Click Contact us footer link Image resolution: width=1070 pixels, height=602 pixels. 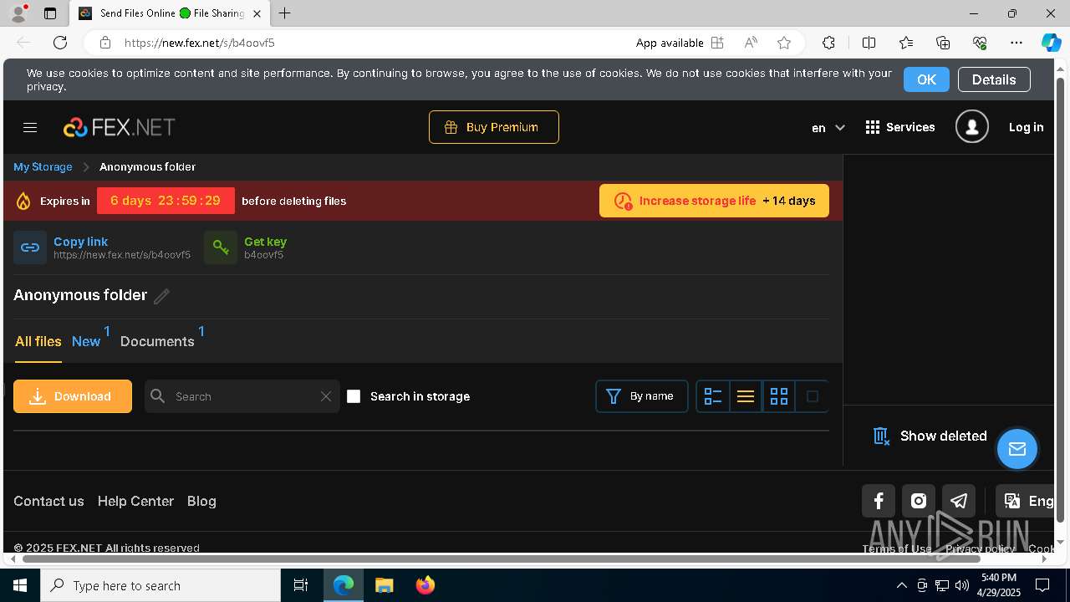pos(48,501)
